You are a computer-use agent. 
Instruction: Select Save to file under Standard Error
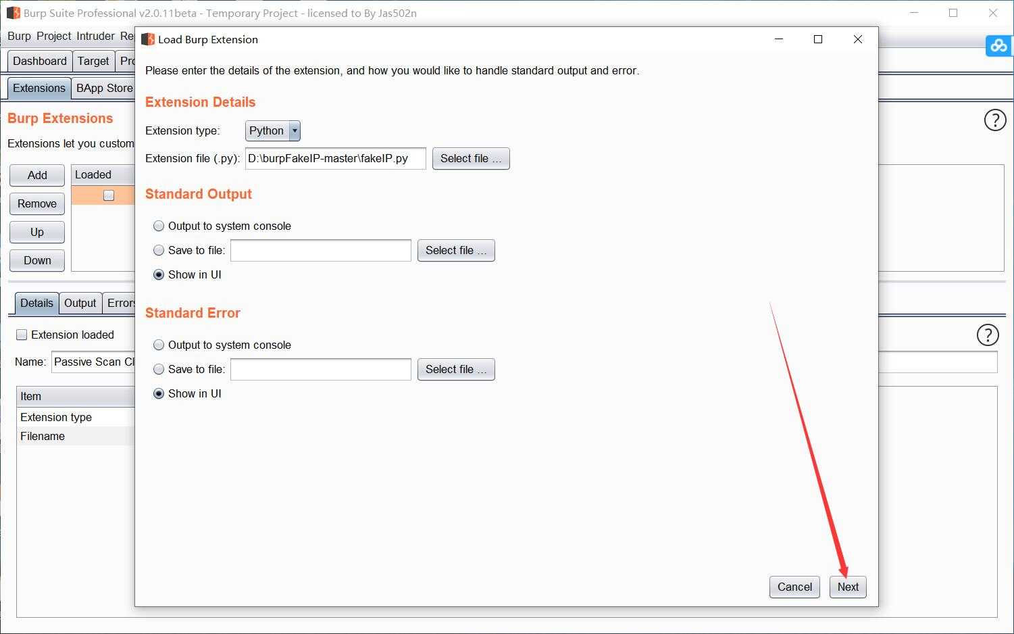(x=159, y=369)
